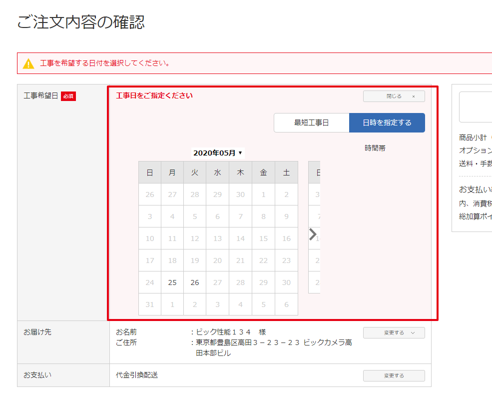The image size is (492, 394).
Task: Switch to the 日時を指定する tab
Action: [x=387, y=122]
